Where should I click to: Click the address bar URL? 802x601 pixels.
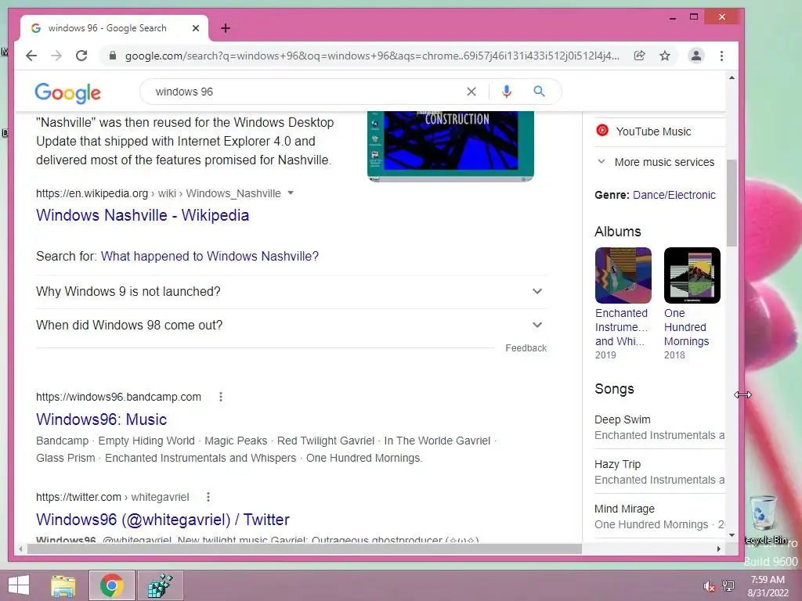coord(372,56)
